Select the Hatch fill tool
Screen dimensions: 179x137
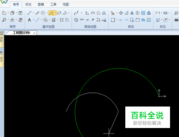point(62,20)
